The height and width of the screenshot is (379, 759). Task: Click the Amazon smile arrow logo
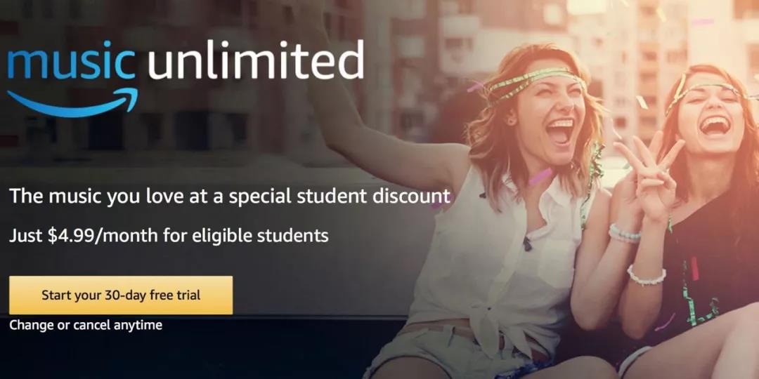click(72, 103)
